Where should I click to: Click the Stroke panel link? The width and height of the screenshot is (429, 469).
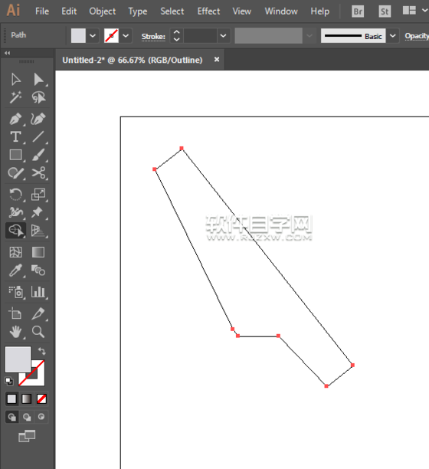point(153,37)
